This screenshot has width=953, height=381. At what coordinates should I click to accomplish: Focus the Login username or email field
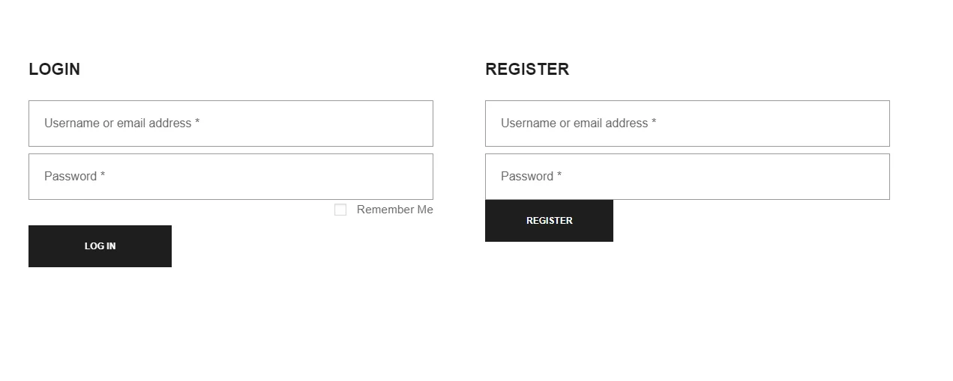tap(231, 124)
